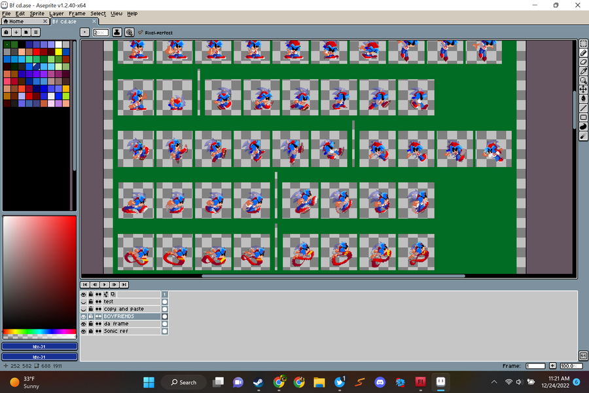Screen dimensions: 589x393
Task: Toggle continuous mode on da frame layer
Action: (x=98, y=324)
